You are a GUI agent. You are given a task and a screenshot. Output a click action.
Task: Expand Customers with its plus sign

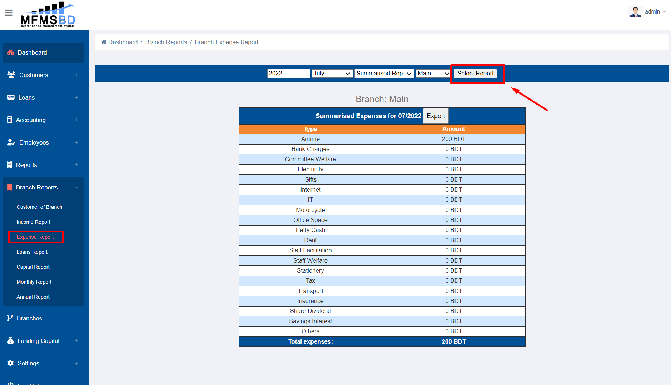tap(76, 75)
